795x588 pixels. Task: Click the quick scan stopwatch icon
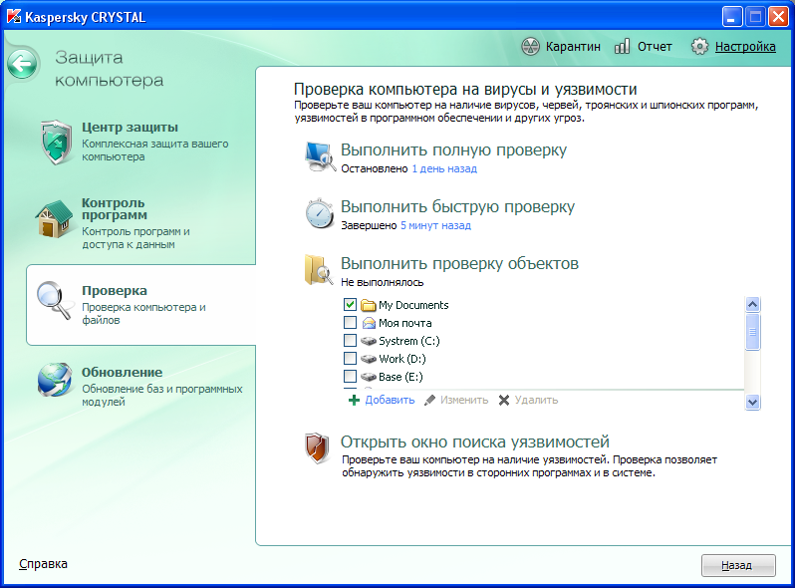pyautogui.click(x=320, y=213)
